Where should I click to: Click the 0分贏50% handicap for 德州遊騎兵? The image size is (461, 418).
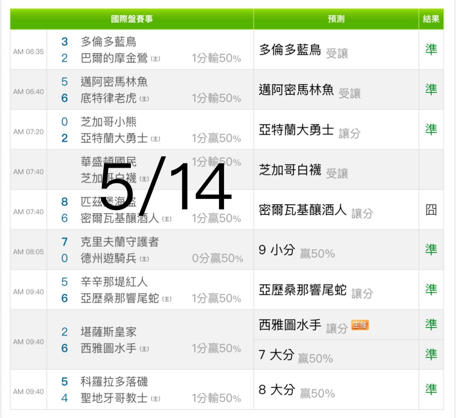coord(217,258)
